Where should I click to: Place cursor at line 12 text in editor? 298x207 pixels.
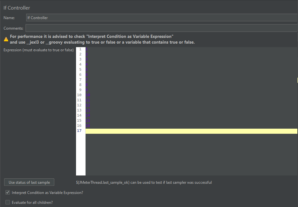[88, 105]
